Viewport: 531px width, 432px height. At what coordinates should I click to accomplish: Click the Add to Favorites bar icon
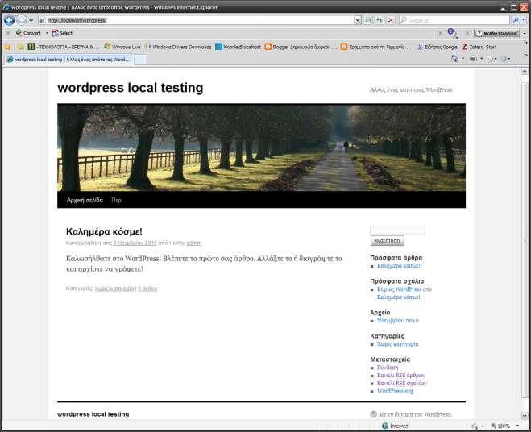[20, 47]
